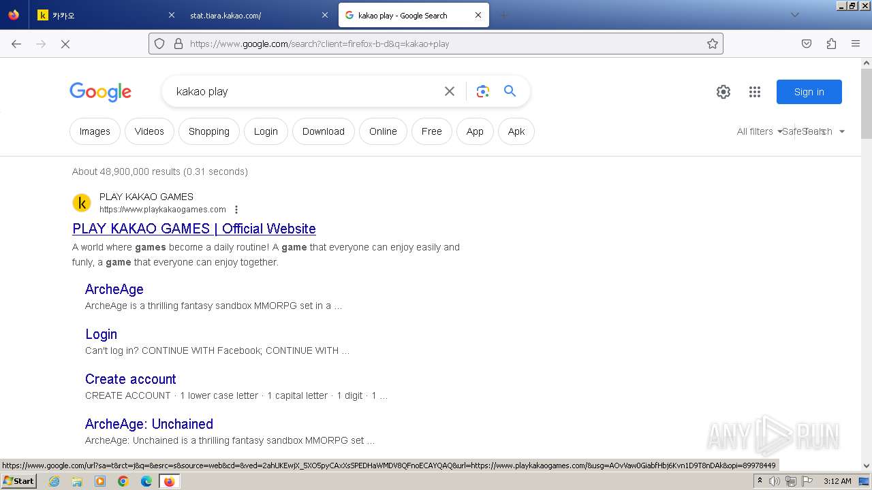This screenshot has height=490, width=872.
Task: Sign in to Google account
Action: coord(809,92)
